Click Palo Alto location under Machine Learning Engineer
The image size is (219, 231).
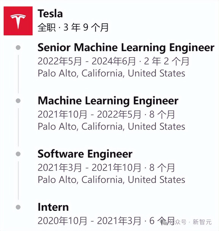click(111, 127)
